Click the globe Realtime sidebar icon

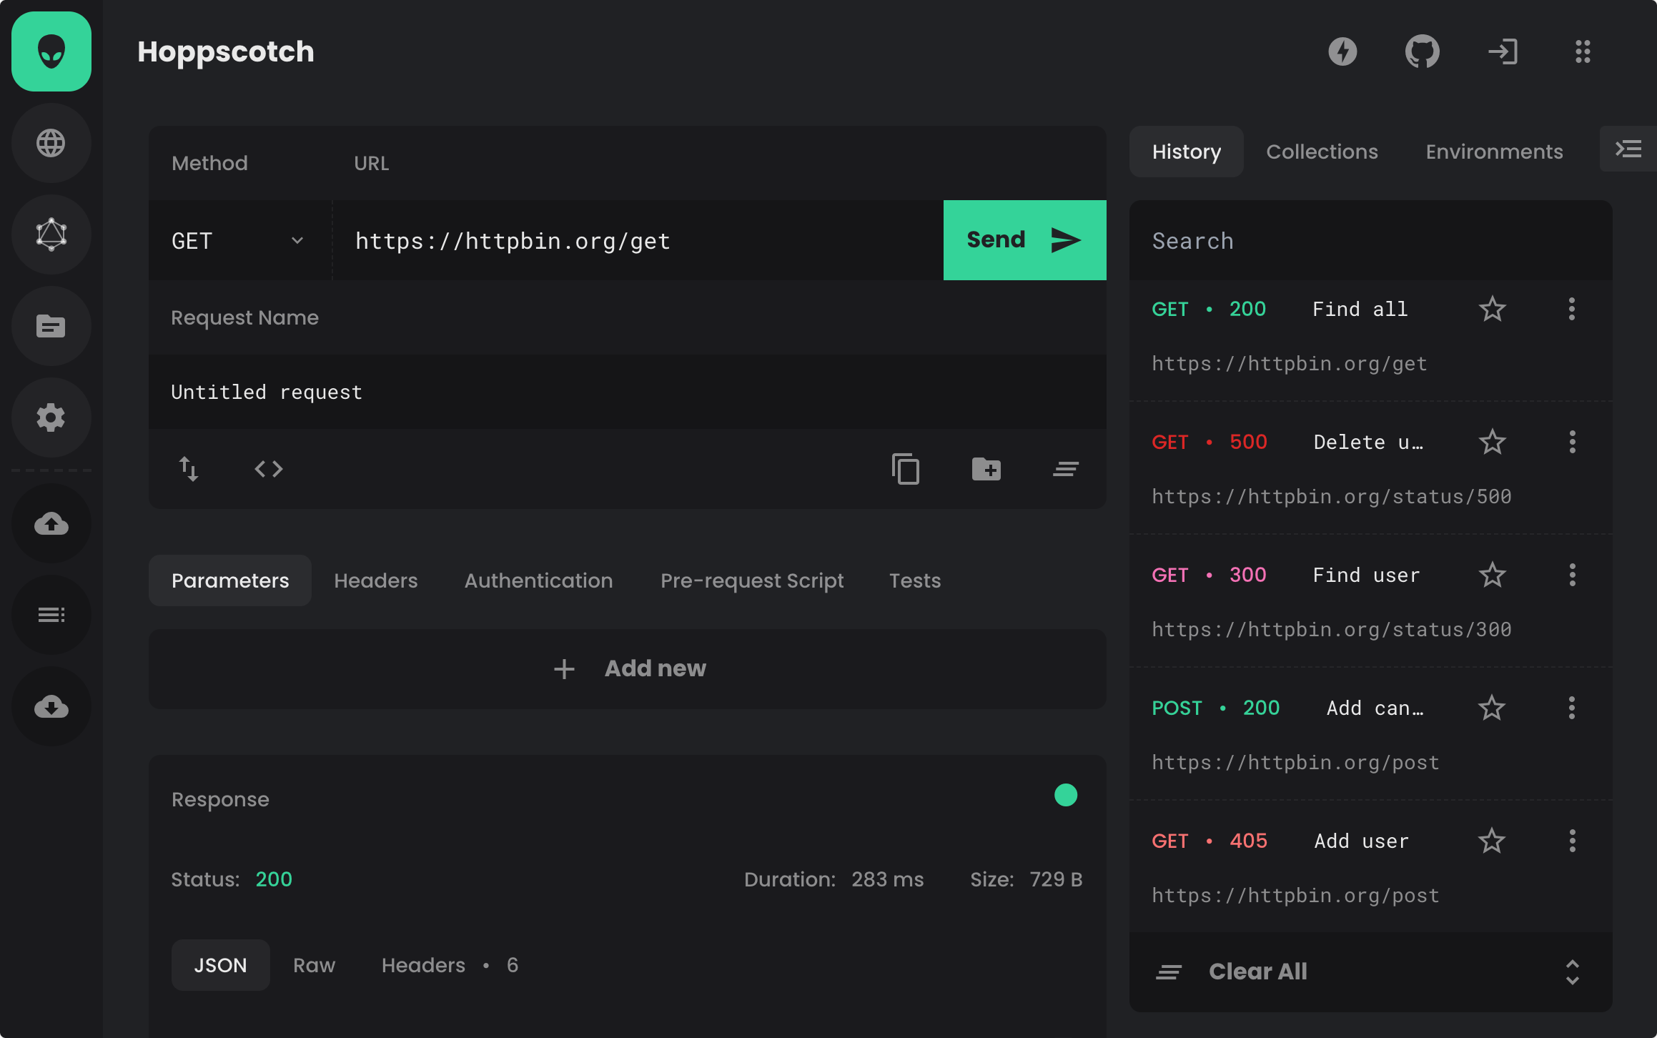coord(51,143)
